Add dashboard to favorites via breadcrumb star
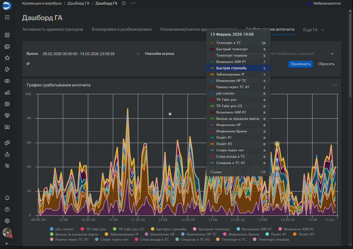Viewport: 353px width, 249px height. (124, 3)
